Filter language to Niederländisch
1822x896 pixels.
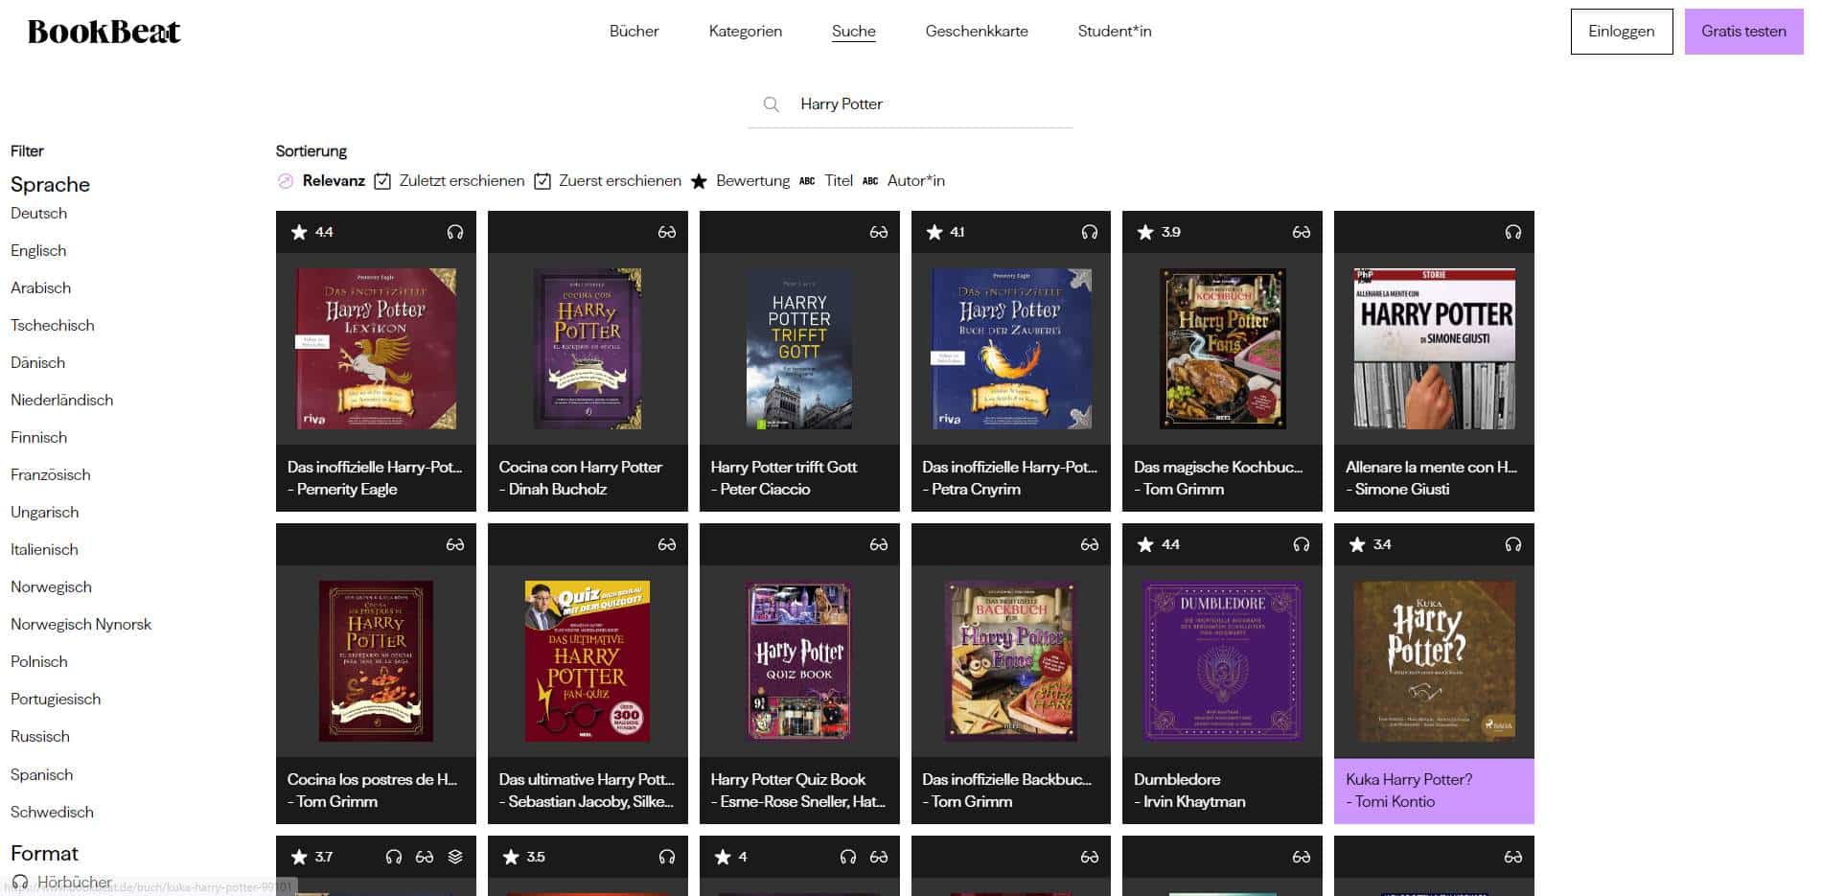click(x=61, y=400)
